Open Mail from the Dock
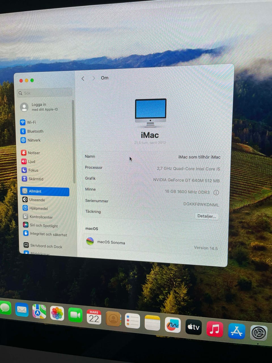 click(22, 309)
